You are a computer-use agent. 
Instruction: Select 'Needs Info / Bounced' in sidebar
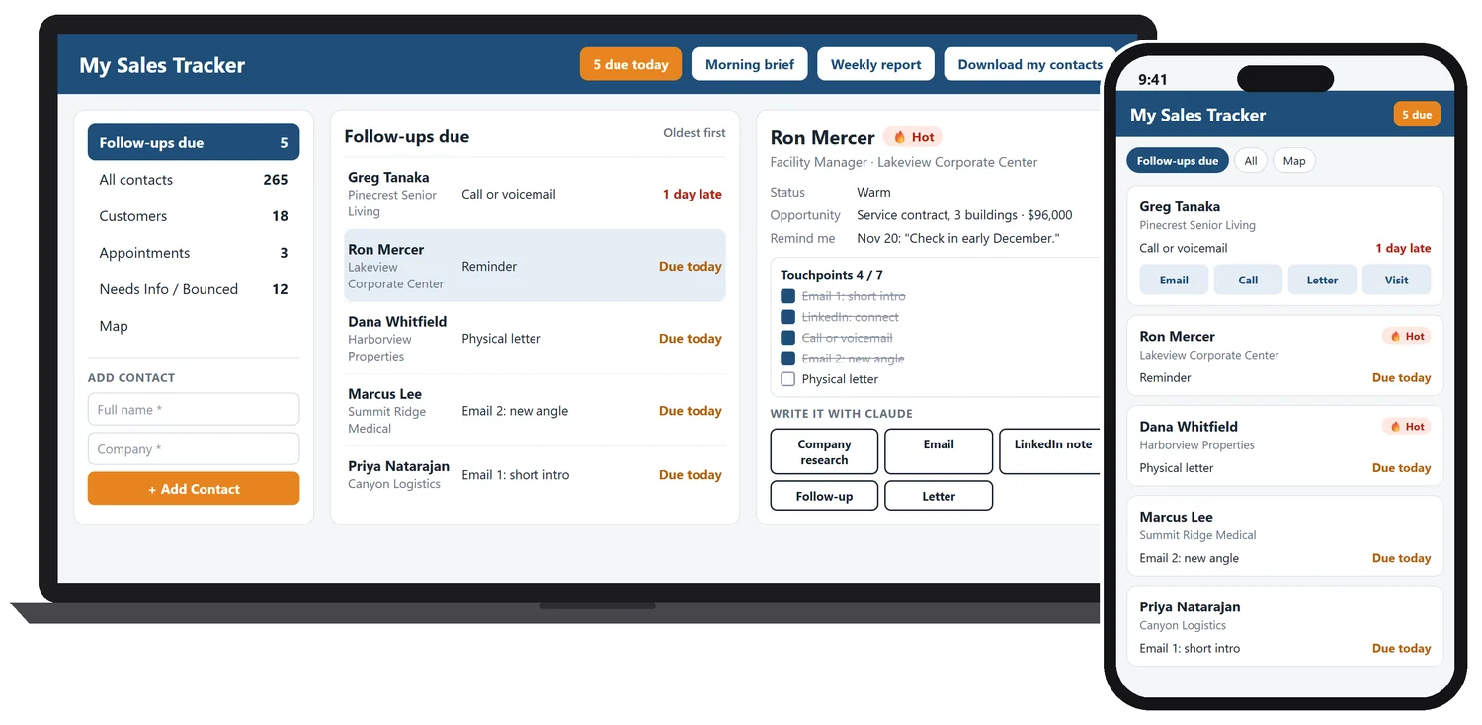[x=194, y=289]
